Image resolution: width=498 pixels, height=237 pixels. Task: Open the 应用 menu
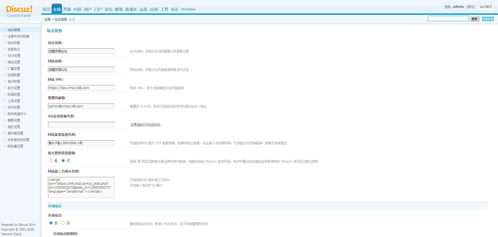(154, 9)
